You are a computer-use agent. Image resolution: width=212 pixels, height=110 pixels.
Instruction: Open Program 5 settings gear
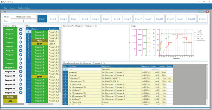coord(21,46)
